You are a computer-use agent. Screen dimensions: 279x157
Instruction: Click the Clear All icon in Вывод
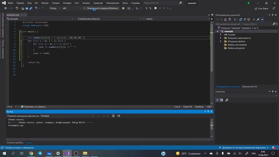pyautogui.click(x=113, y=116)
